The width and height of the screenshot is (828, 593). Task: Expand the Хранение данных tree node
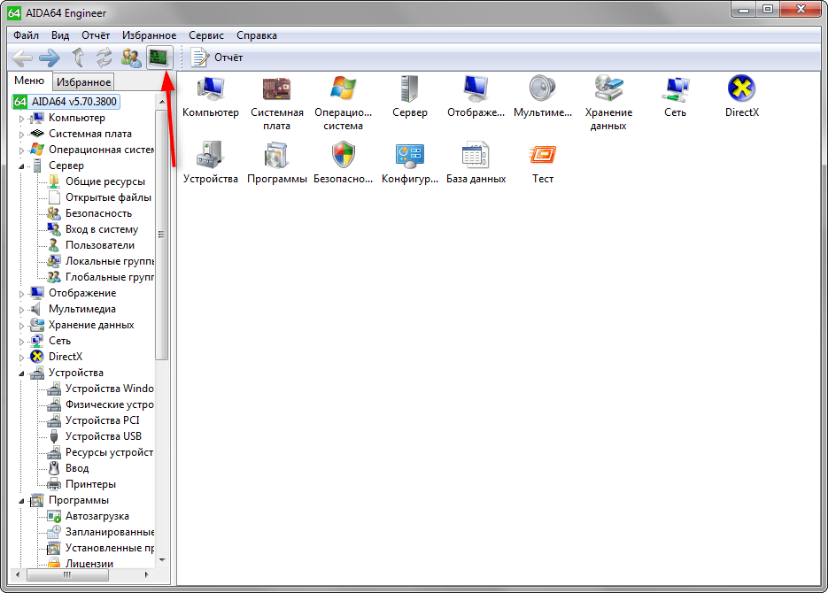tap(22, 326)
